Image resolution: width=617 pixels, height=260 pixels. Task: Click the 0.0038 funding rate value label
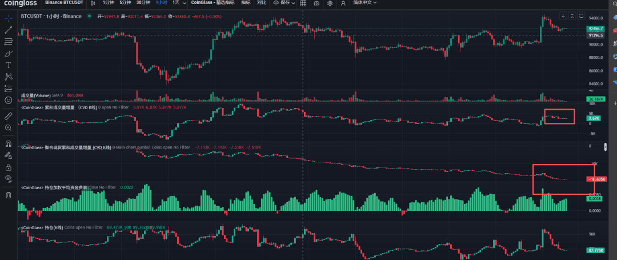tap(594, 199)
